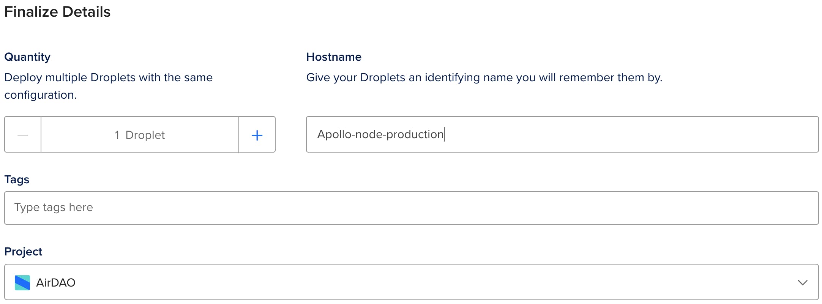Screen dimensions: 822x304
Task: Select the '1 Droplet' quantity value
Action: [140, 135]
